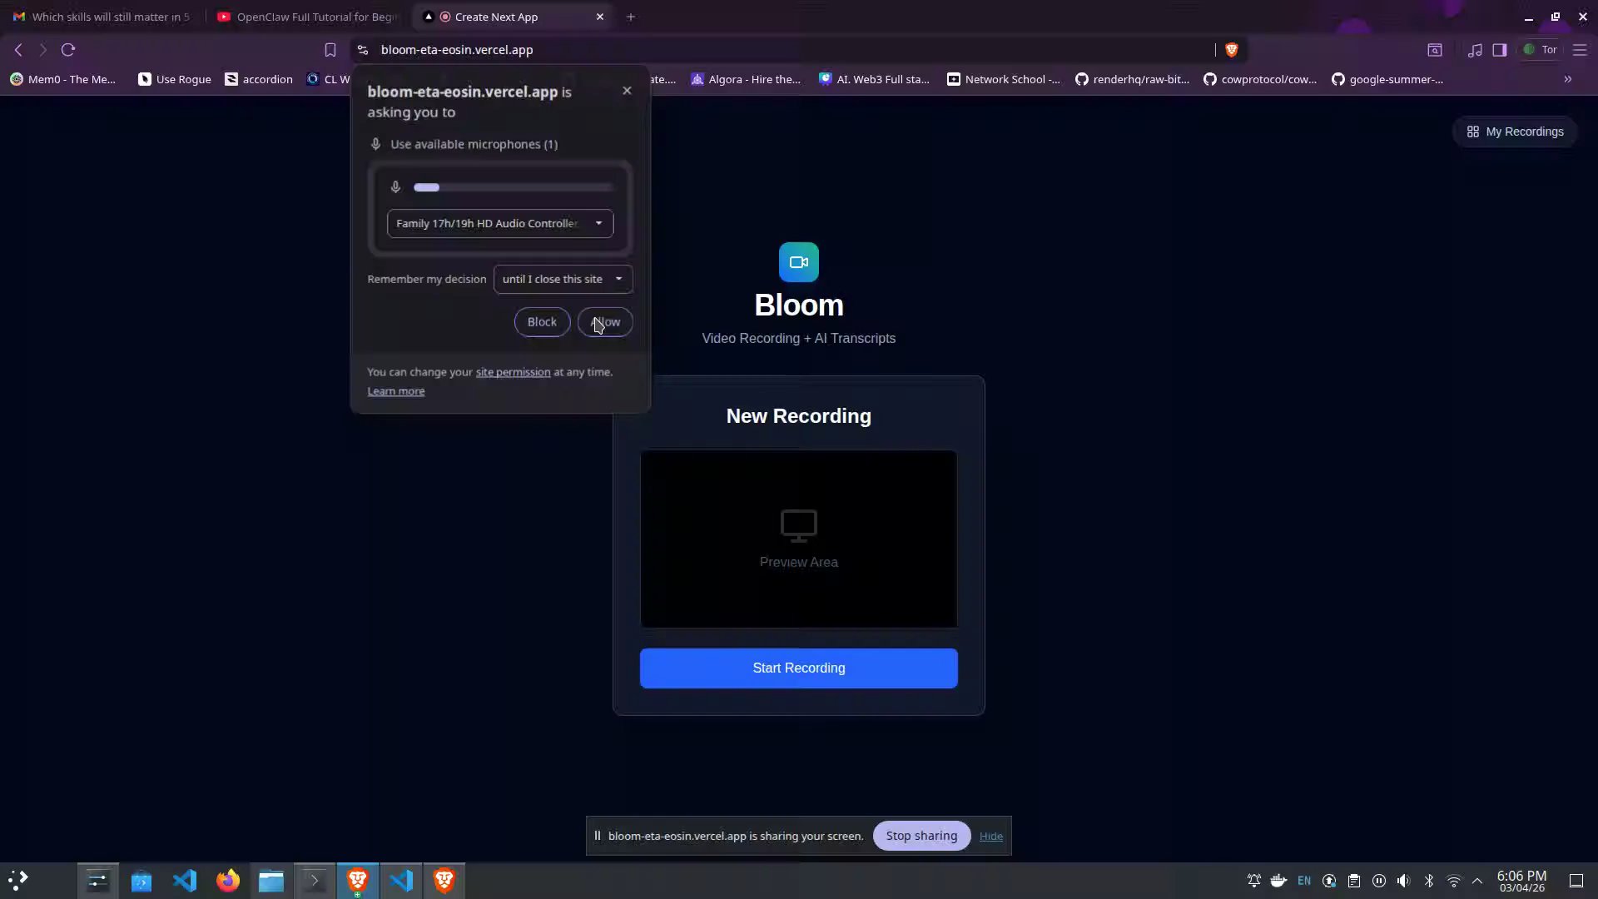Click the bookmark page icon
Image resolution: width=1598 pixels, height=899 pixels.
coord(330,50)
